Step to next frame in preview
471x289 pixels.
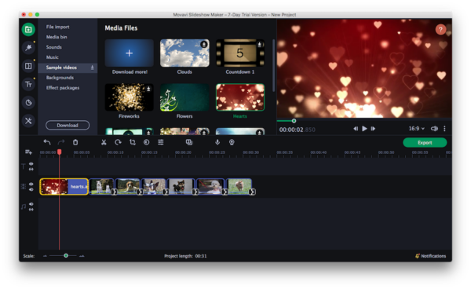pyautogui.click(x=373, y=129)
